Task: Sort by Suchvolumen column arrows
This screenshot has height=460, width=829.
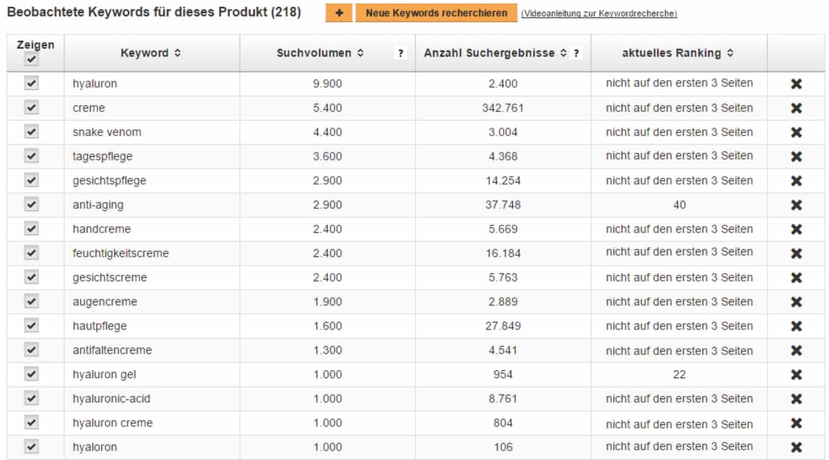Action: pyautogui.click(x=360, y=54)
